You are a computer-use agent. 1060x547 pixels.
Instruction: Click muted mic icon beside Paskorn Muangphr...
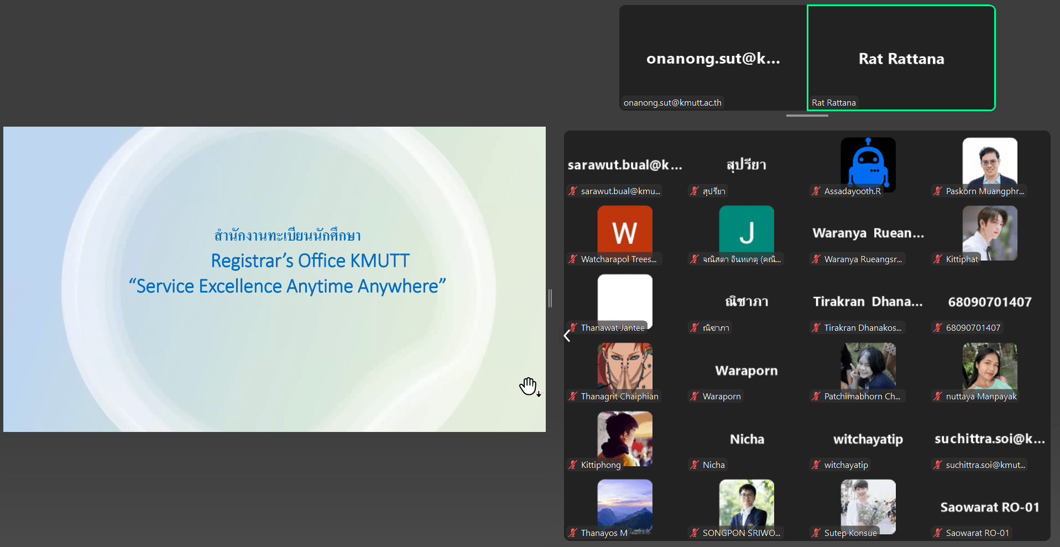click(x=938, y=191)
